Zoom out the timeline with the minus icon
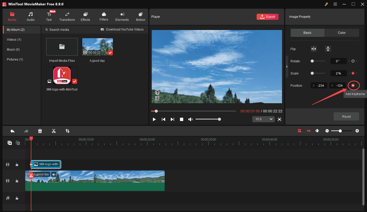367x212 pixels. pyautogui.click(x=327, y=131)
